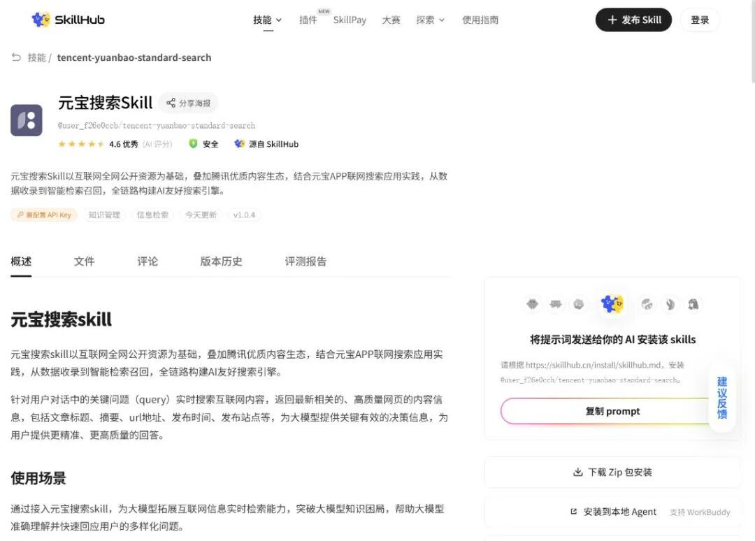The width and height of the screenshot is (755, 541).
Task: Click the 元宝搜索skill overview heading
Action: tap(61, 319)
